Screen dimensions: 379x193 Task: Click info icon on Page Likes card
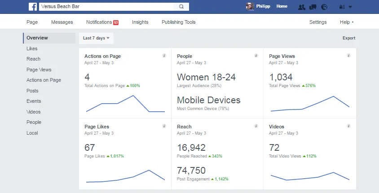[164, 126]
